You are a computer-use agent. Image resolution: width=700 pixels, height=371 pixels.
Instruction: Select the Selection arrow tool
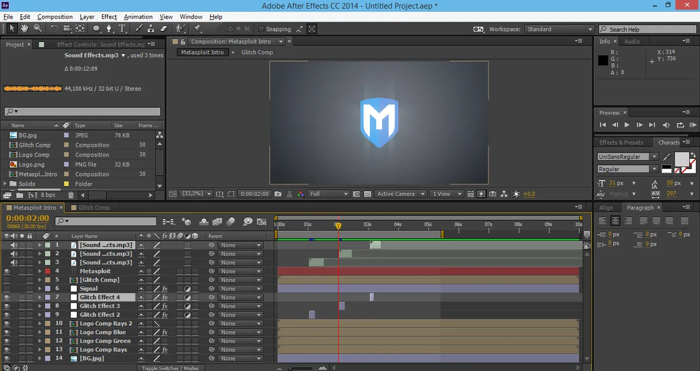[x=11, y=28]
